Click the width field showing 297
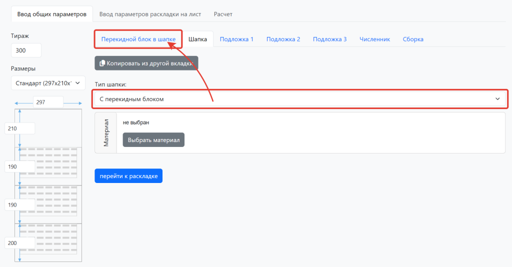This screenshot has height=267, width=512. coord(47,102)
